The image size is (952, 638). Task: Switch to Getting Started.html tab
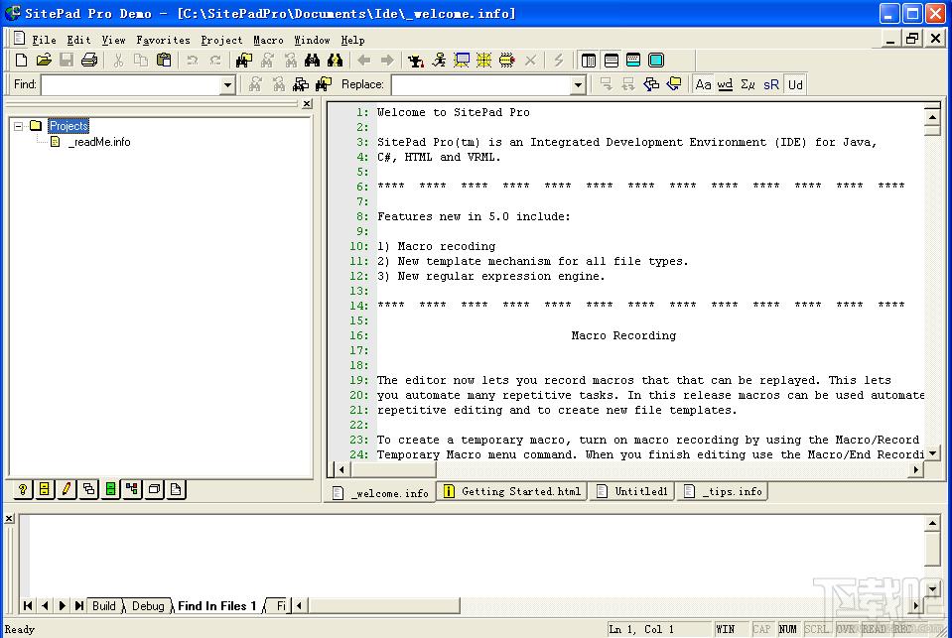click(x=512, y=492)
